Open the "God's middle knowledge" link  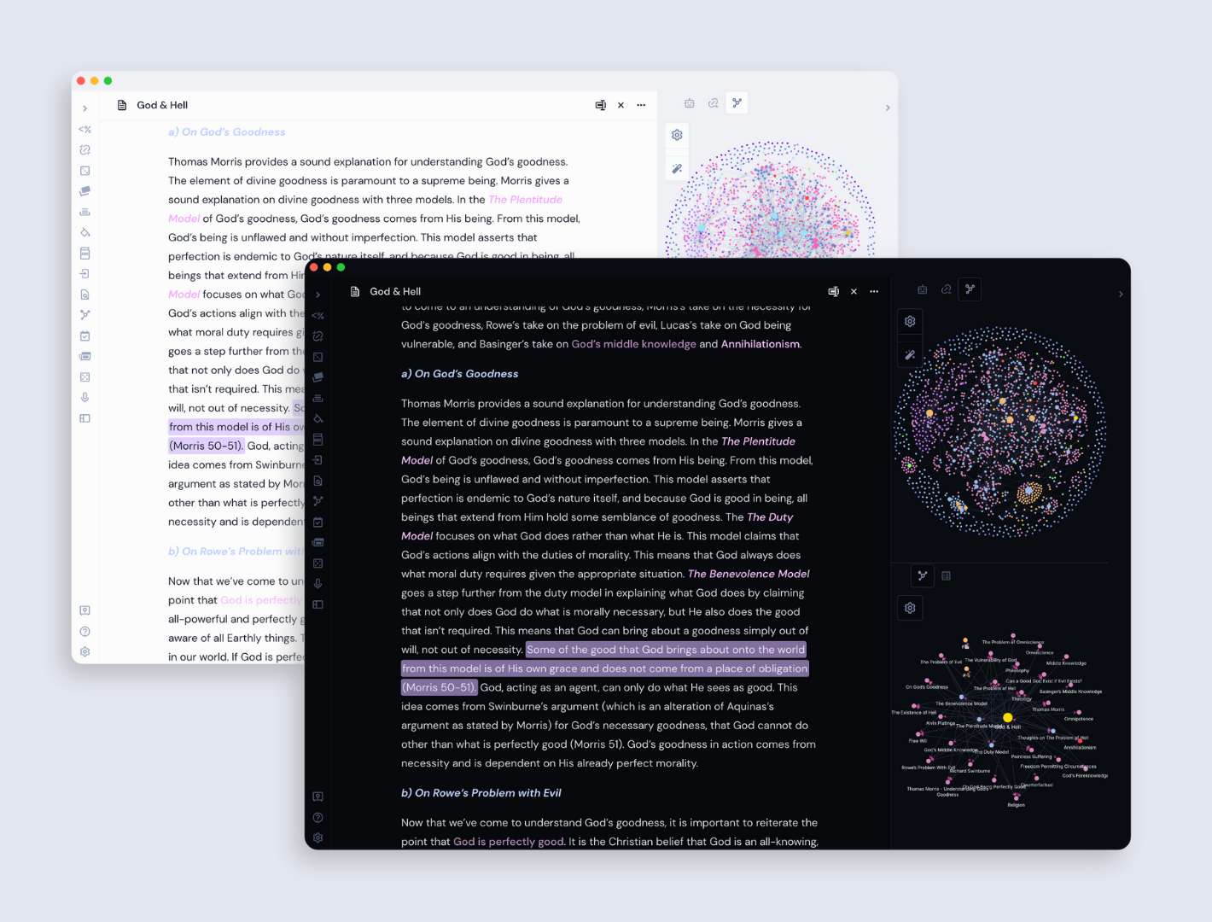point(633,344)
